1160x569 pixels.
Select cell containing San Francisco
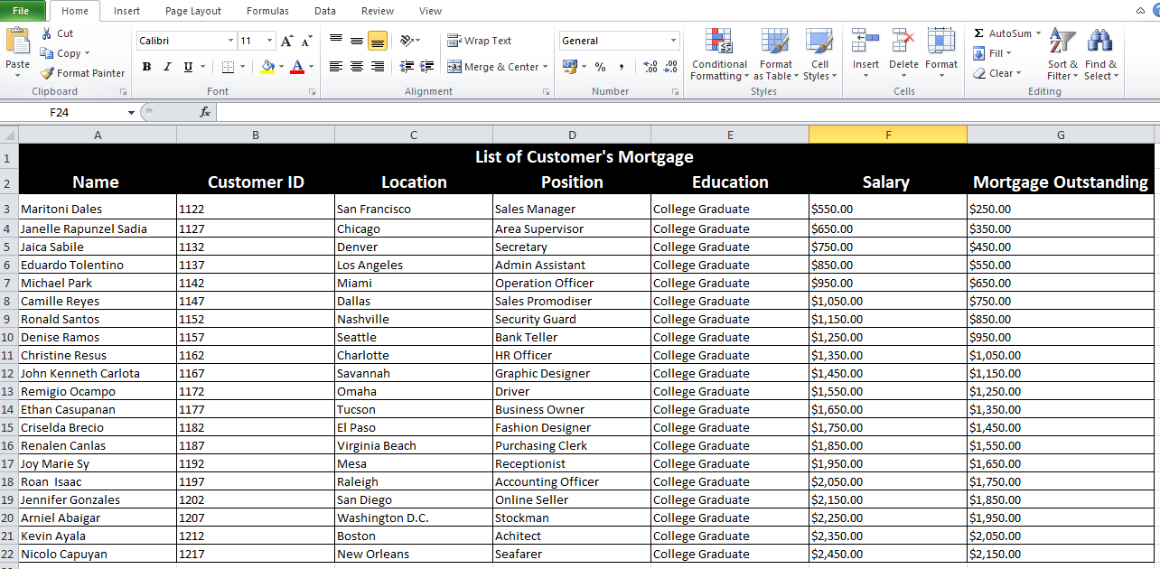click(x=414, y=209)
